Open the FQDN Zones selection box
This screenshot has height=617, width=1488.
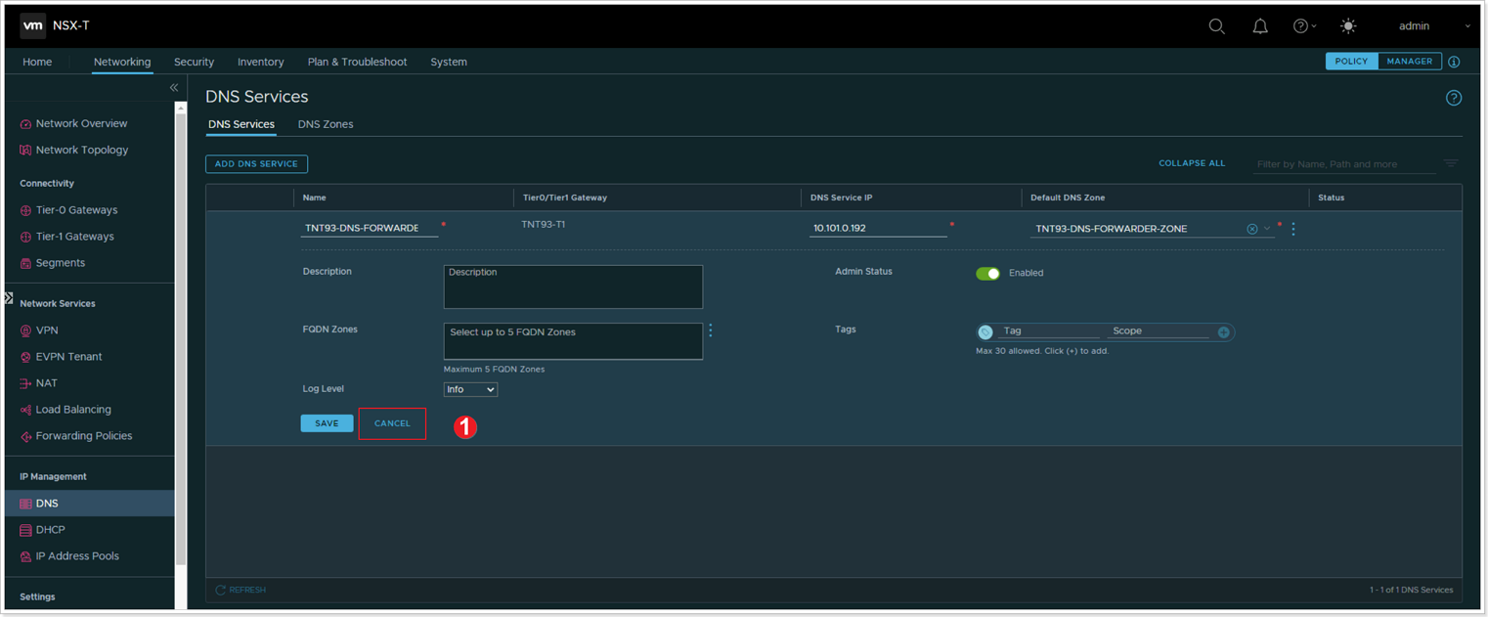(x=573, y=341)
